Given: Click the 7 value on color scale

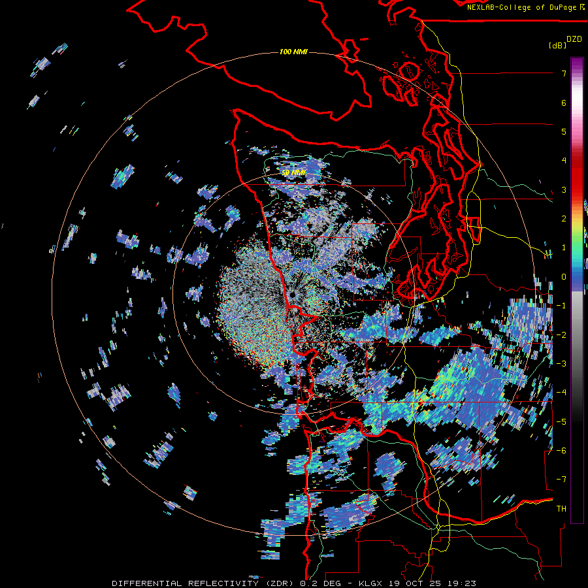Looking at the screenshot, I should coord(564,73).
